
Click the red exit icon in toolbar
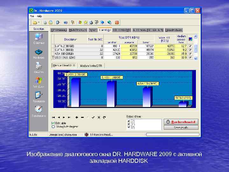pyautogui.click(x=117, y=22)
